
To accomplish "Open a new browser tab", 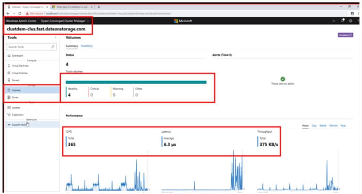I will tap(99, 7).
